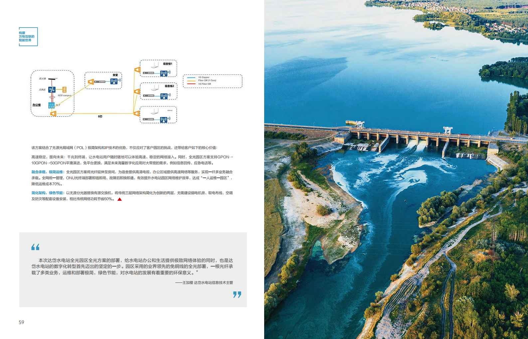Click the OLT device icon
The image size is (528, 339).
(x=51, y=106)
